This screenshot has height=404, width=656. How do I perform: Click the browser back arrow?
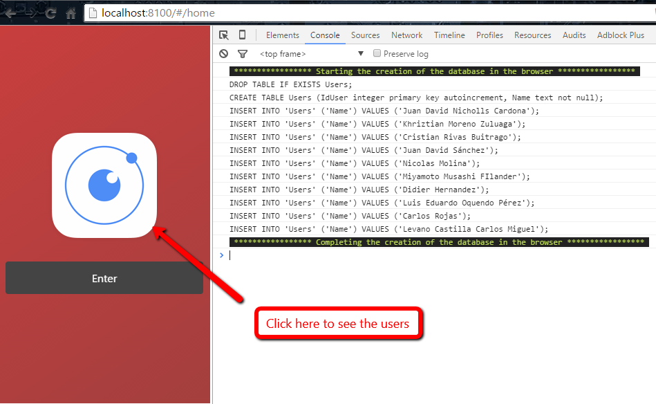(11, 13)
